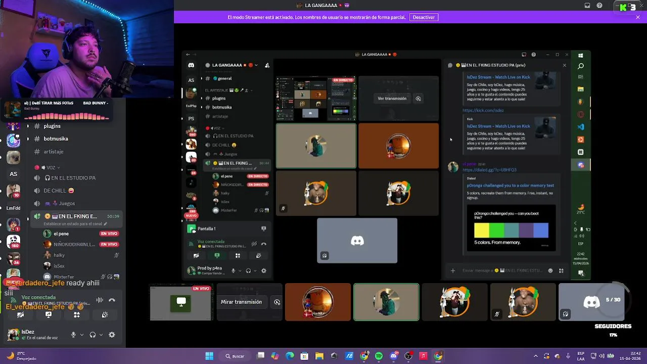The height and width of the screenshot is (364, 647).
Task: Select EN VIVO stream thumbnail in bottom strip
Action: (181, 303)
